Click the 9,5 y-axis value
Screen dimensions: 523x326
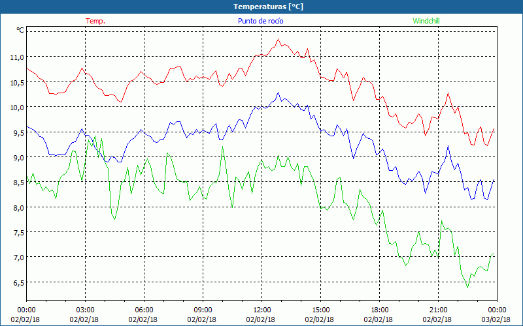tap(19, 133)
